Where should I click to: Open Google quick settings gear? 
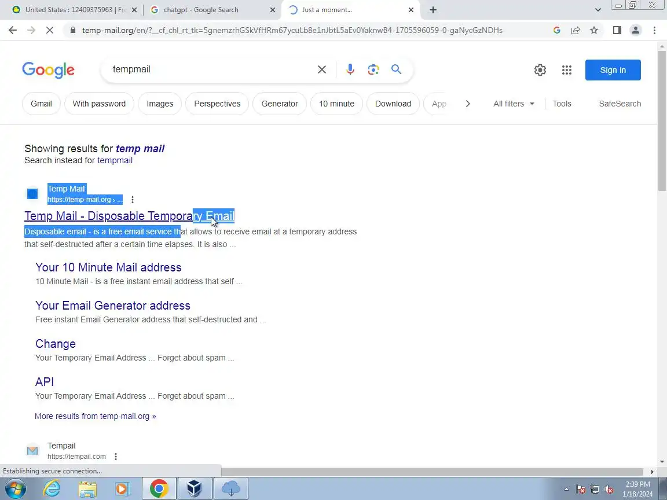click(540, 69)
